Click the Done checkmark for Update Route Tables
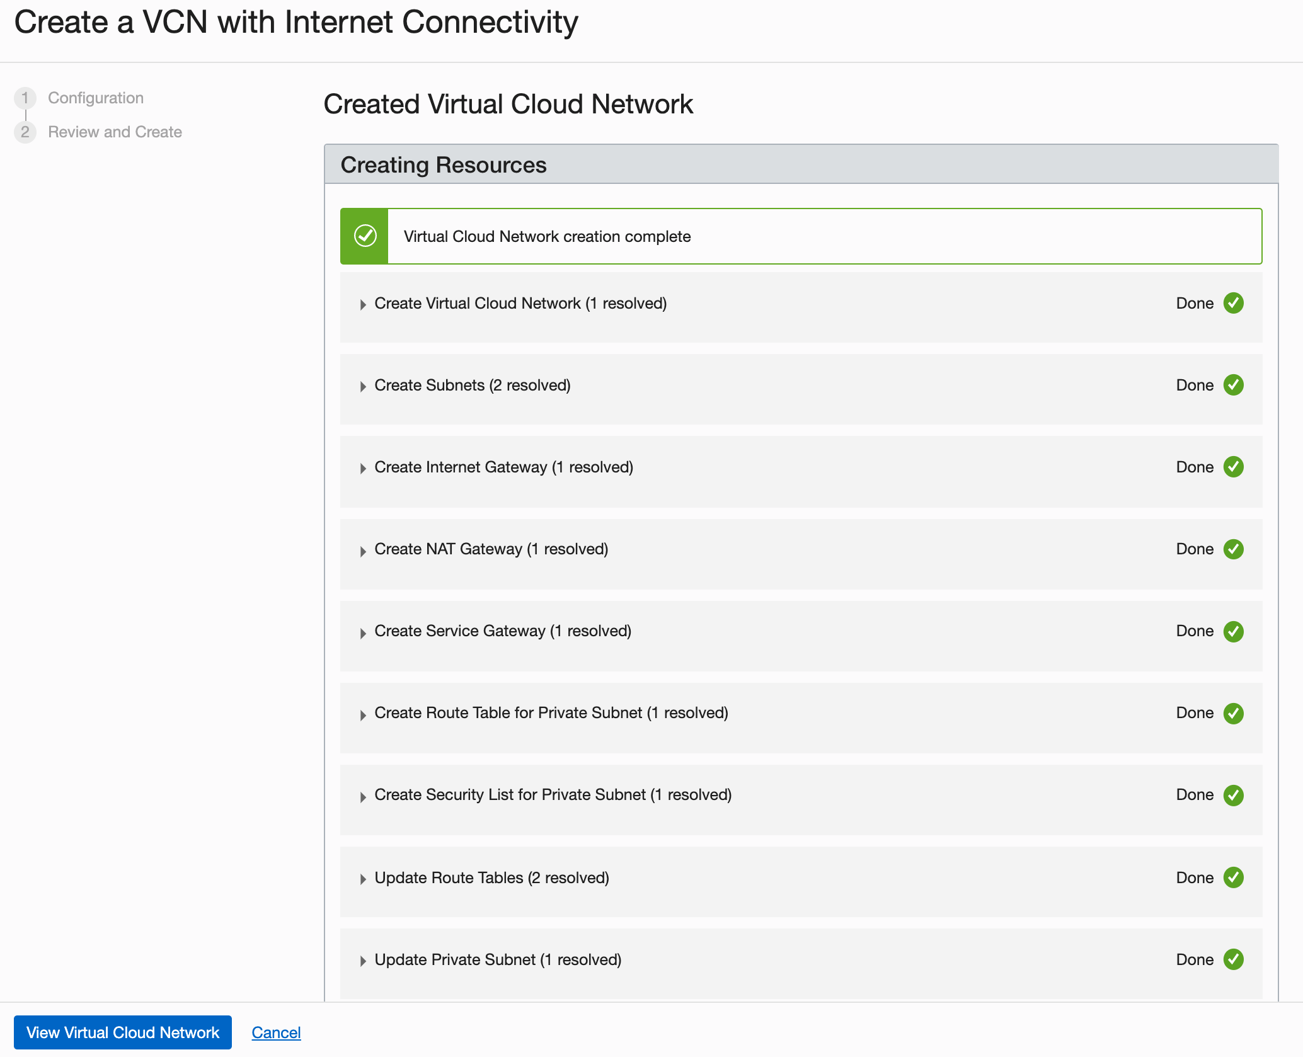Screen dimensions: 1303x1057 (x=1233, y=877)
